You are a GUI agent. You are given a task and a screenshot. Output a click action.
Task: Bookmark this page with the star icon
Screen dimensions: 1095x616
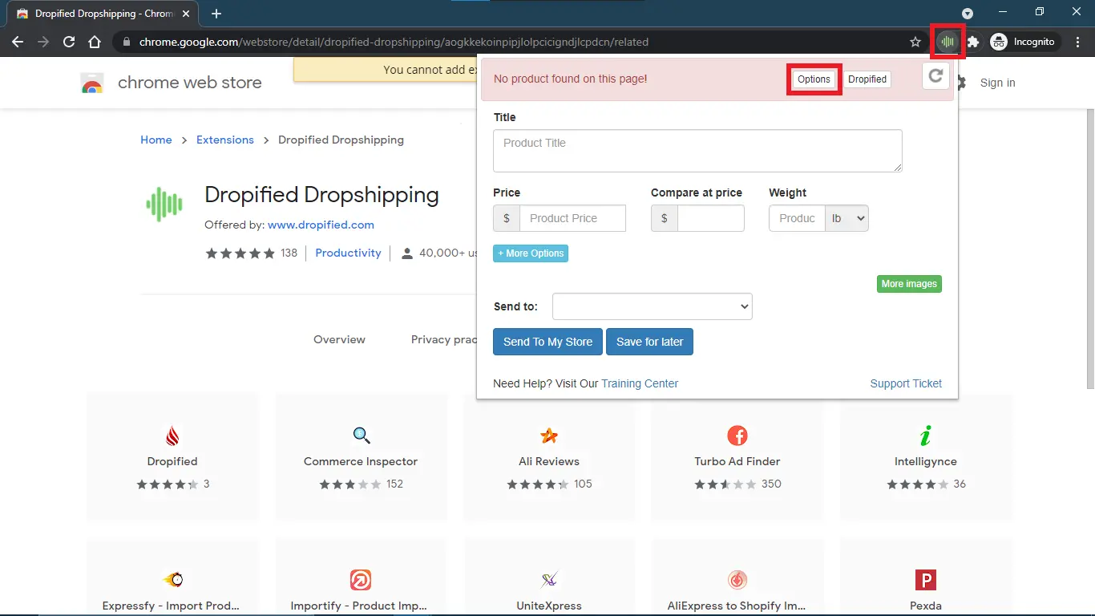915,42
